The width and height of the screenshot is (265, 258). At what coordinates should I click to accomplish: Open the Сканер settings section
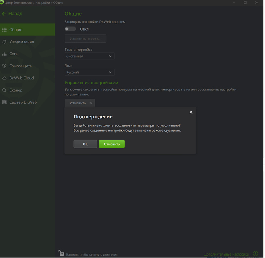(27, 90)
